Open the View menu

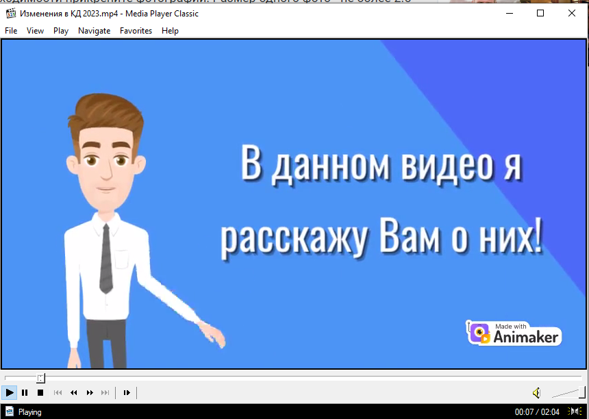[35, 30]
